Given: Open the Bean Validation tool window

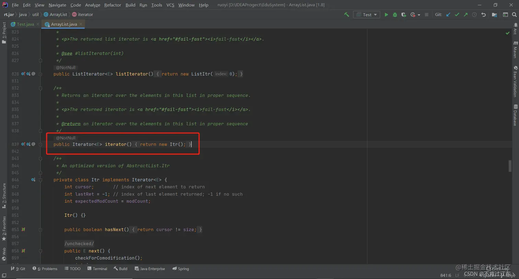Looking at the screenshot, I should pos(515,81).
